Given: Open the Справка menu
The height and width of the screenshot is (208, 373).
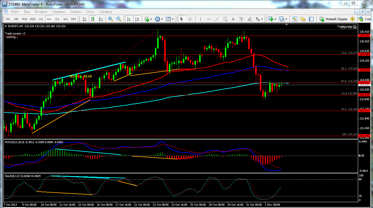Looking at the screenshot, I should 106,12.
